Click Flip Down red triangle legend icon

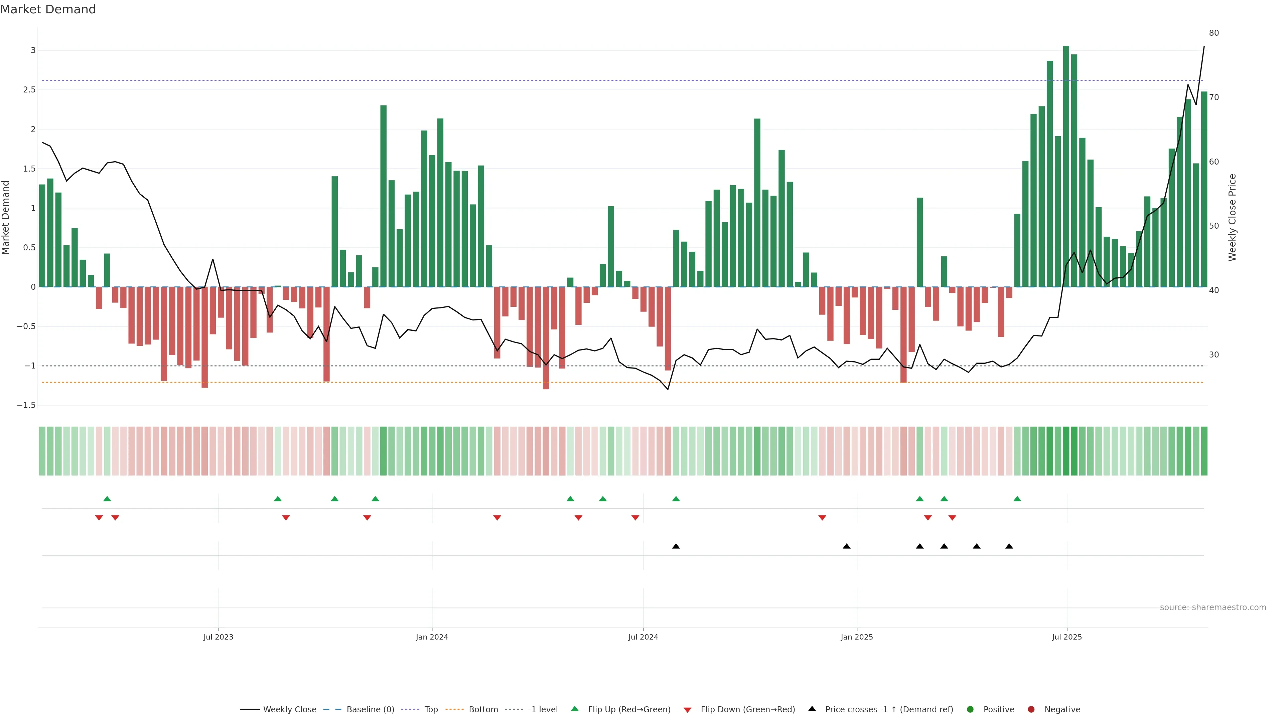[687, 710]
